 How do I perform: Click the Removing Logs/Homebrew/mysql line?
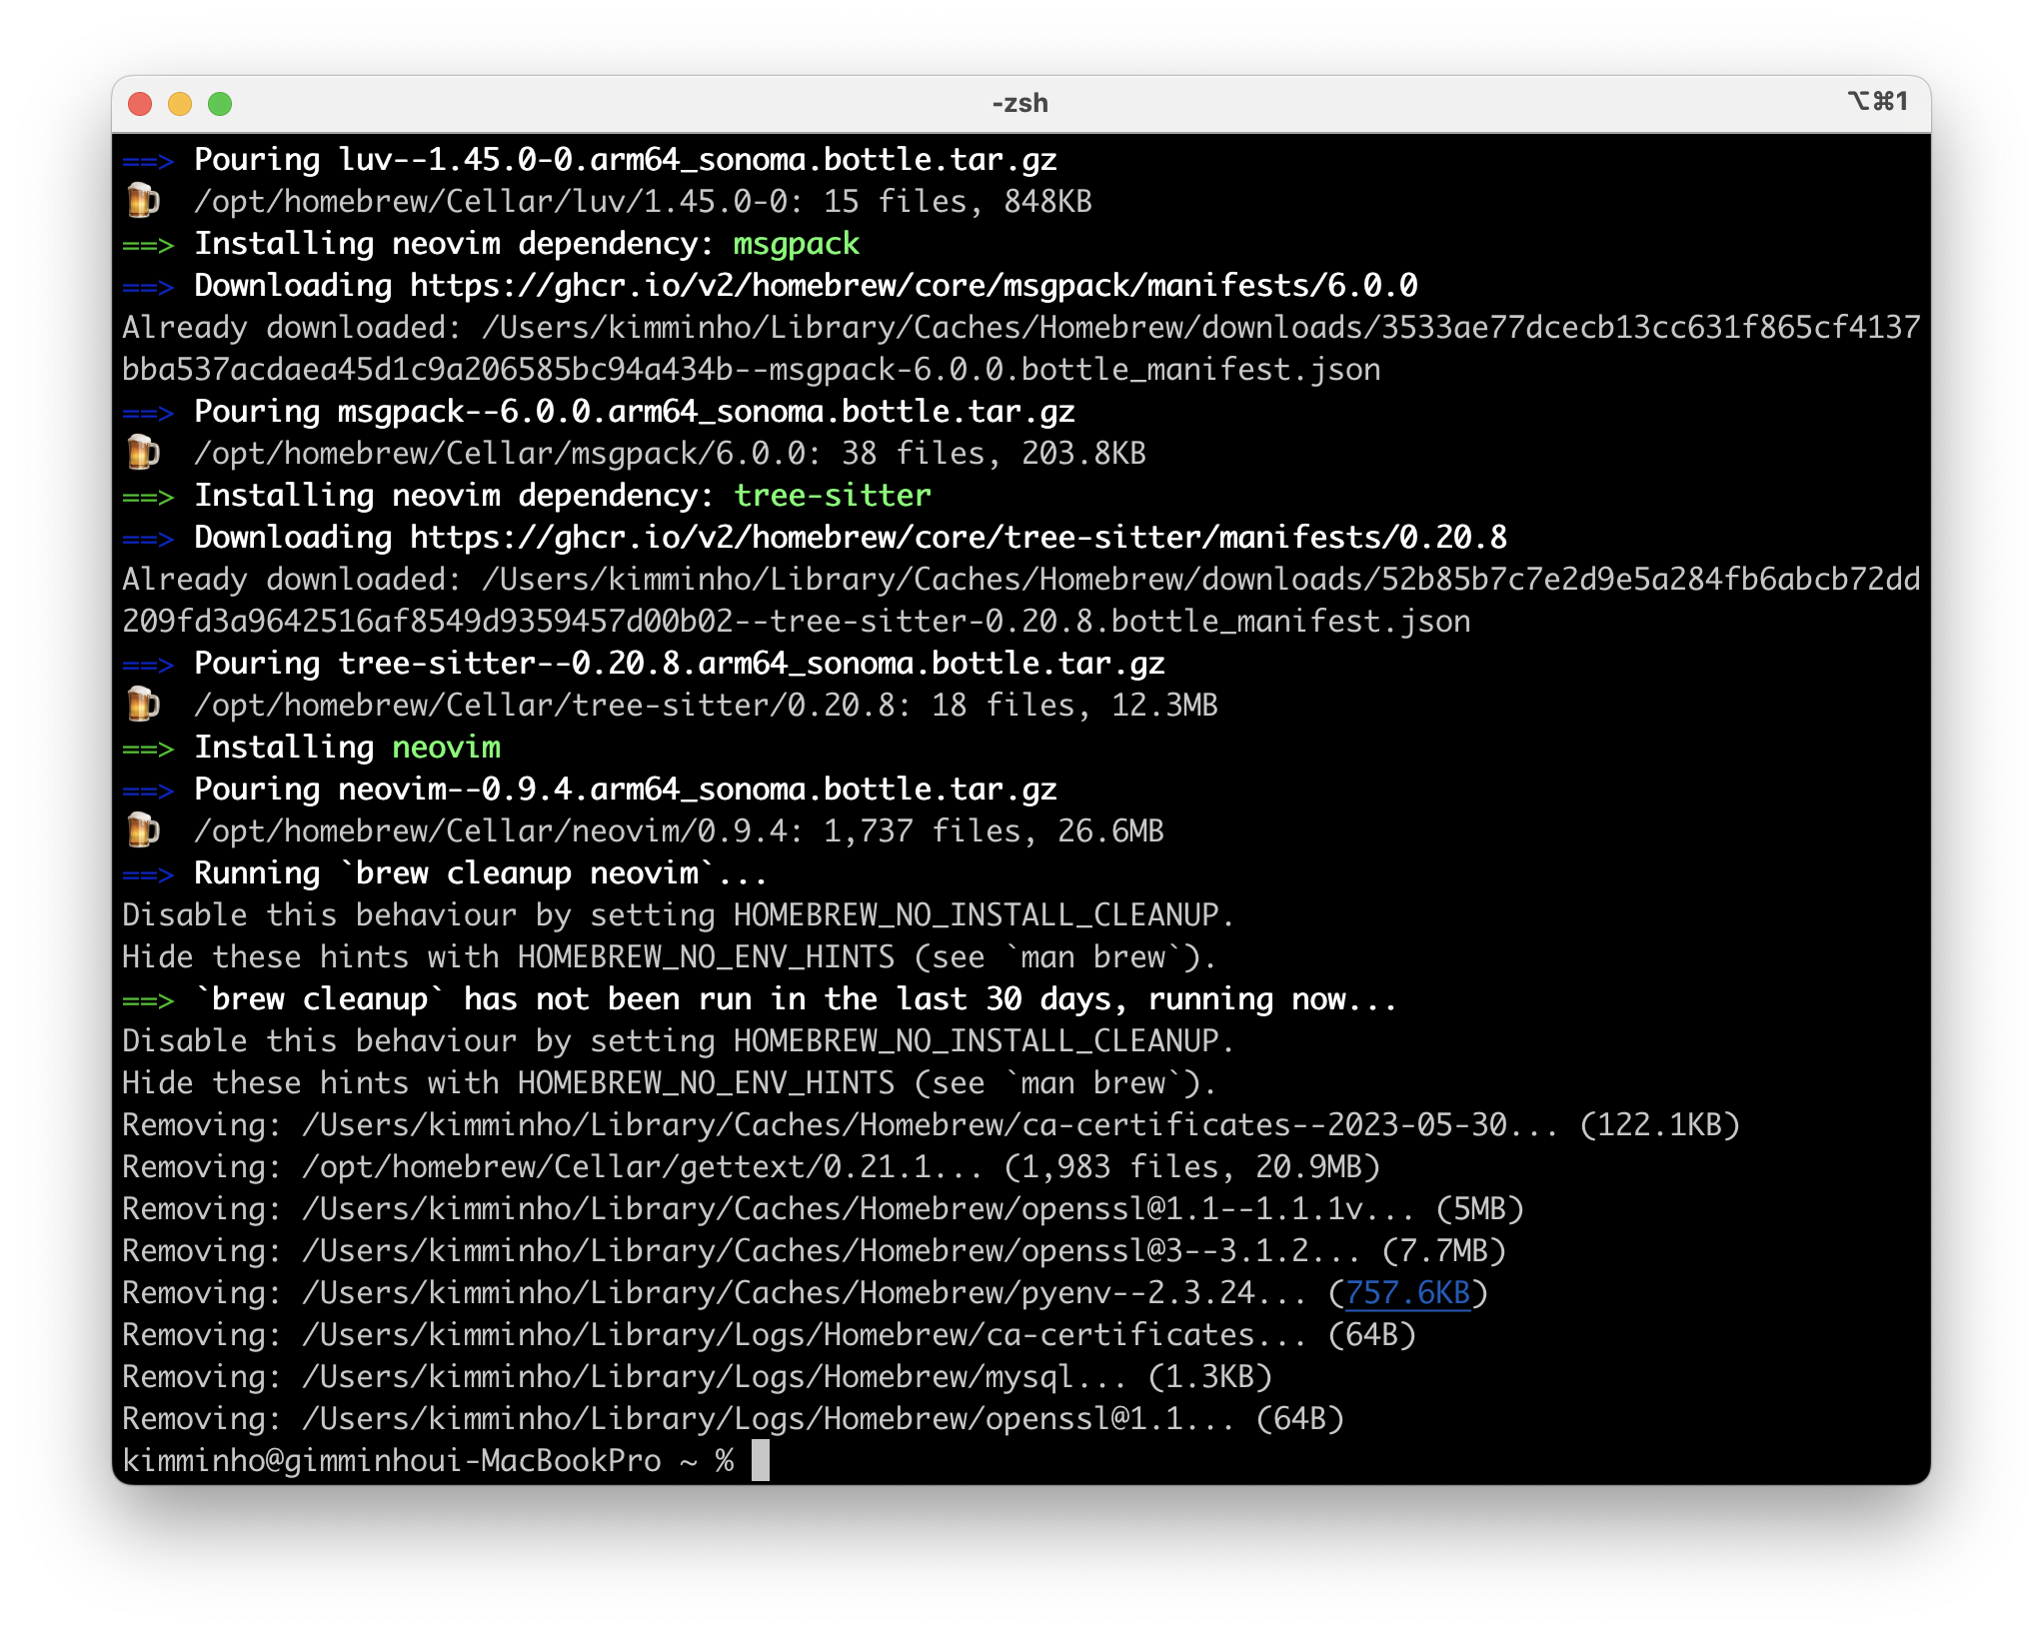click(x=697, y=1377)
